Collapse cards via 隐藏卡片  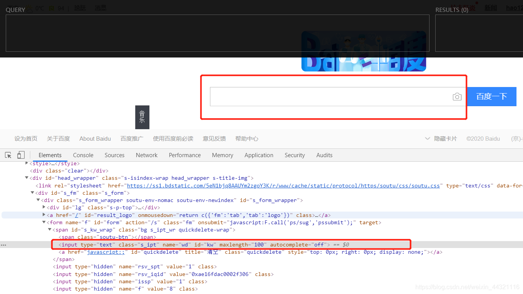(441, 139)
